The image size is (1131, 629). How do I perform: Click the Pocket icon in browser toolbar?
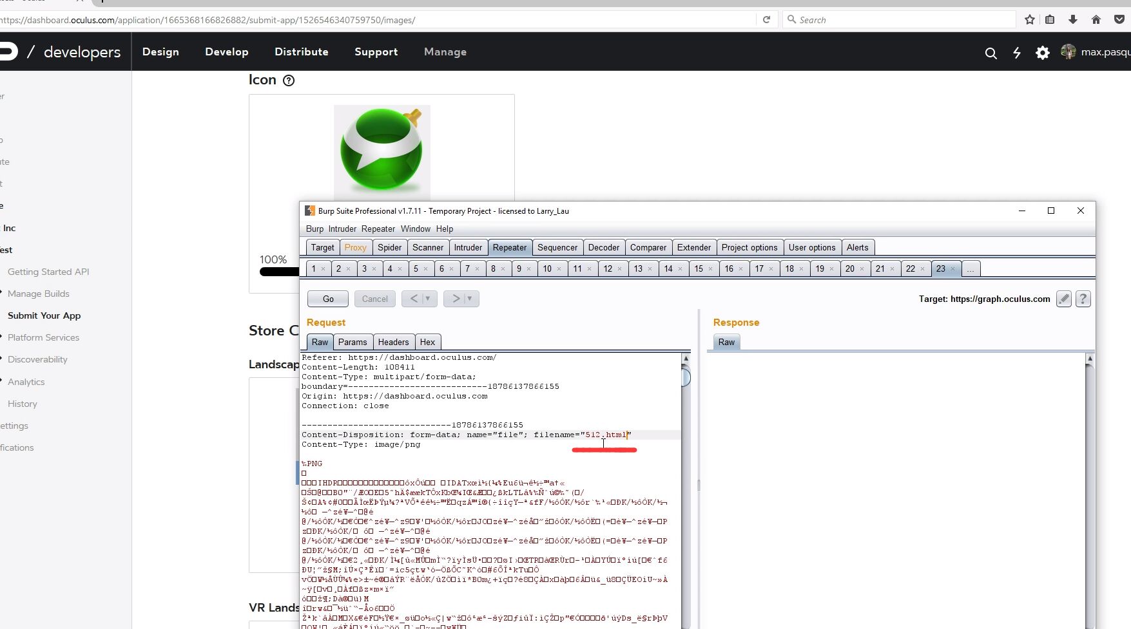(1119, 20)
